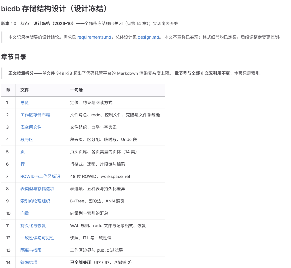This screenshot has height=268, width=291.
Task: Click cell 页头页尾、各页类型的页体
Action: (x=115, y=152)
